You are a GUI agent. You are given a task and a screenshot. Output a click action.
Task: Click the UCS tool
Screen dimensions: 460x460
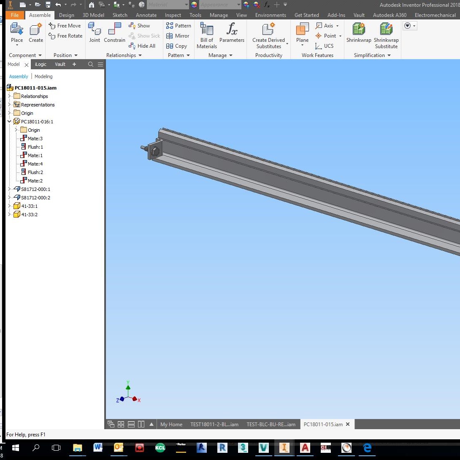tap(324, 46)
